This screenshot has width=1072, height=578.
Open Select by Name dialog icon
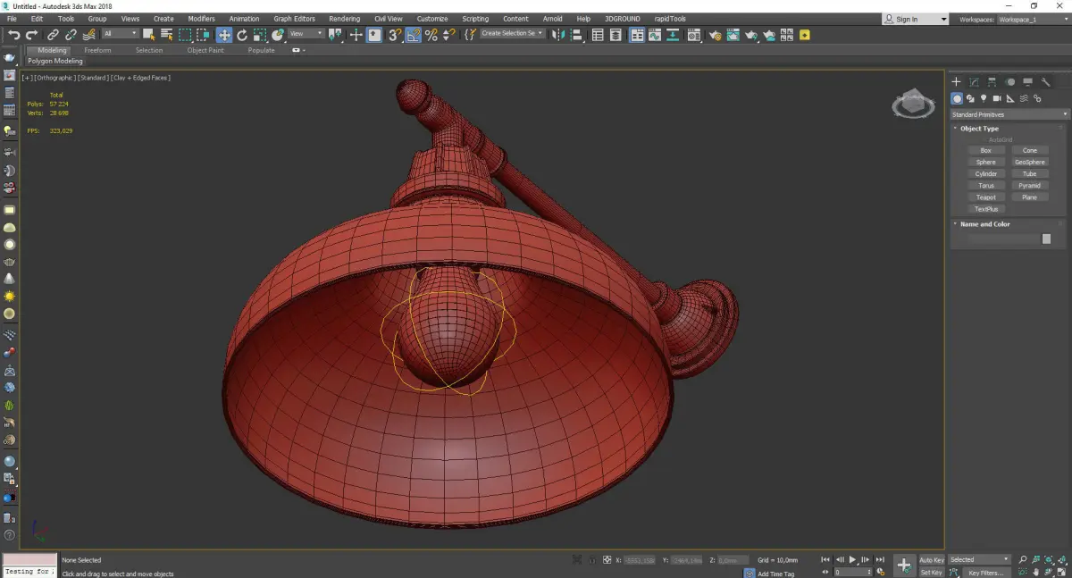point(166,35)
